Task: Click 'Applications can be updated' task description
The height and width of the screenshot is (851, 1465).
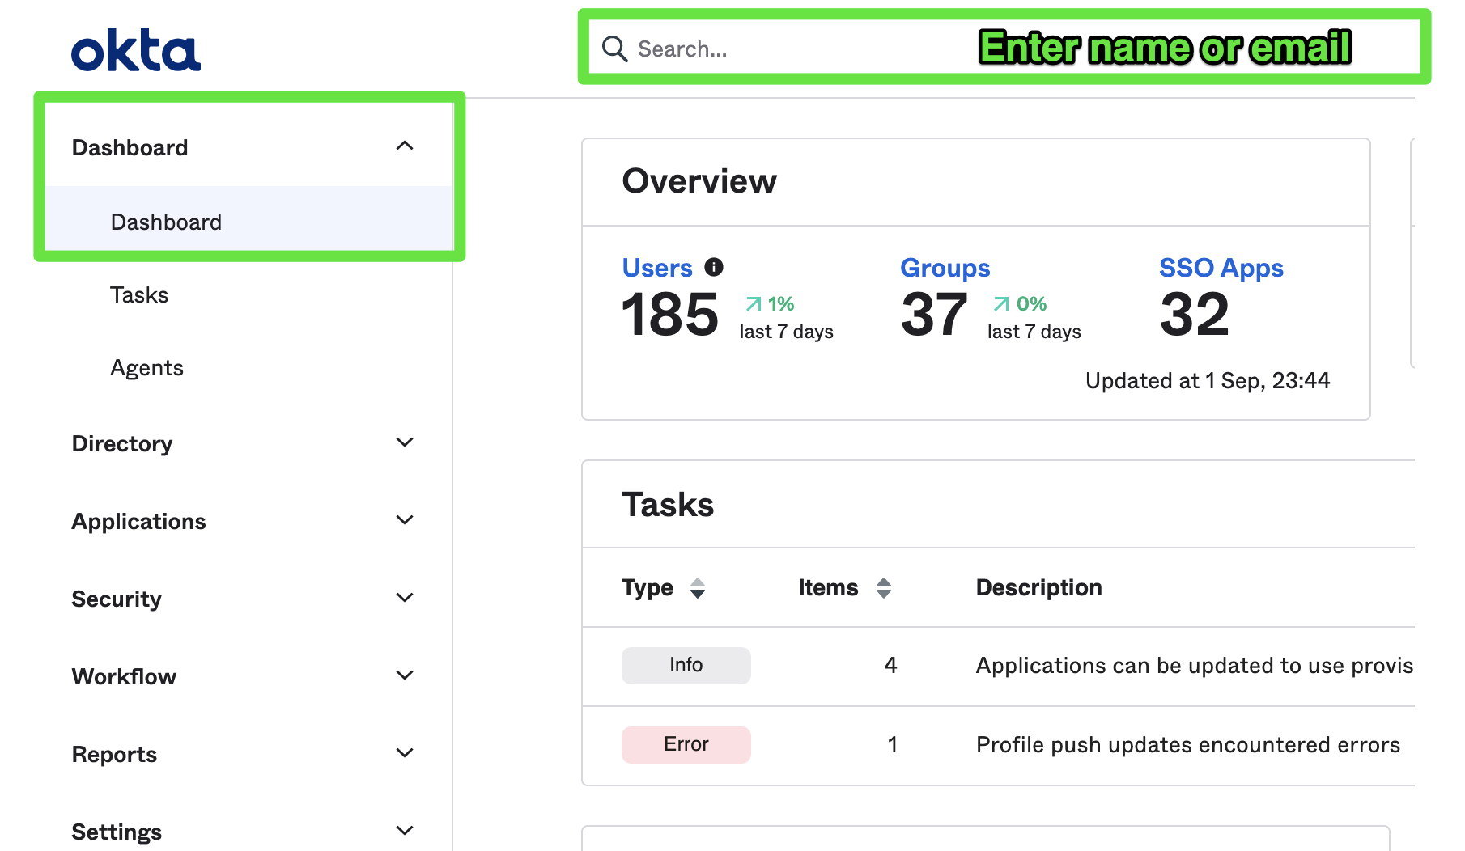Action: 1195,666
